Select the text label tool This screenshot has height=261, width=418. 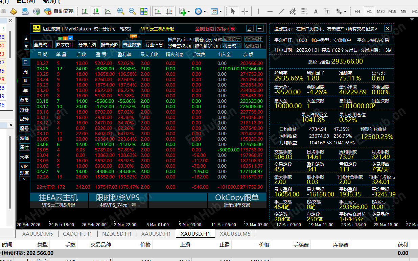coord(327,11)
